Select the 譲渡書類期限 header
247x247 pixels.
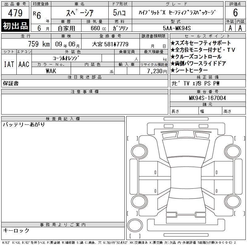pos(153,36)
